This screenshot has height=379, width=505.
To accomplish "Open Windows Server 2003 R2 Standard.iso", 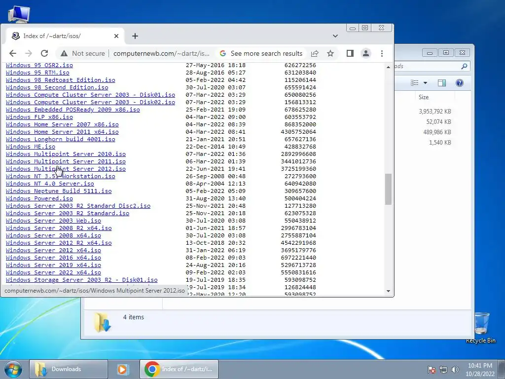I will click(x=67, y=213).
